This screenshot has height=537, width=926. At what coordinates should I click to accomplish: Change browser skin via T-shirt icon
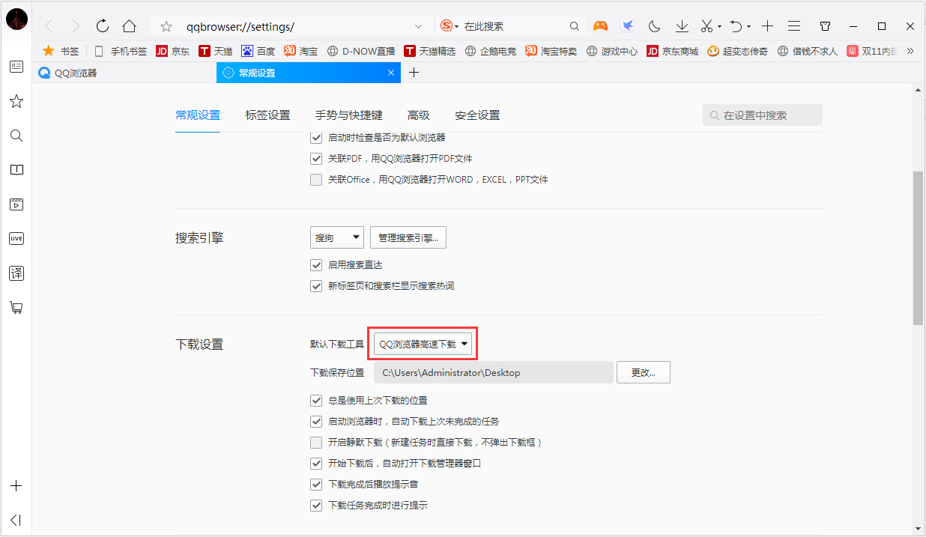[825, 25]
